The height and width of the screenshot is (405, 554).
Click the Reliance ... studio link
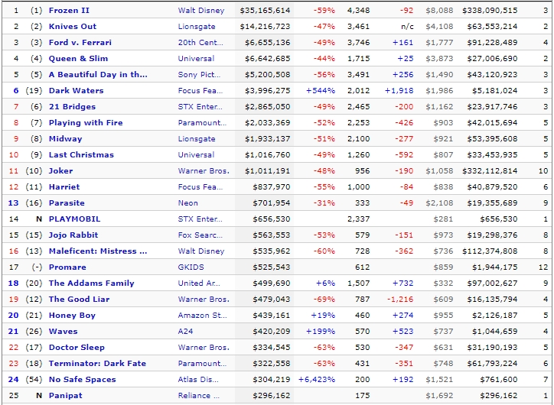(x=198, y=396)
